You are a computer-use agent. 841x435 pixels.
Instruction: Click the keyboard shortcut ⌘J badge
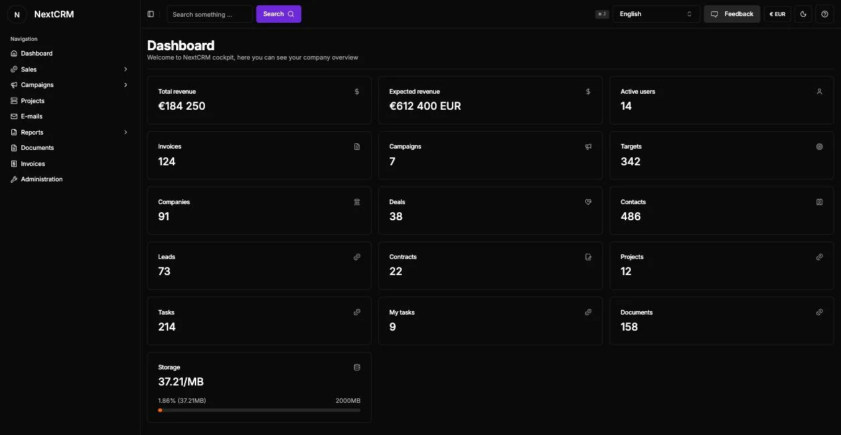(x=602, y=14)
